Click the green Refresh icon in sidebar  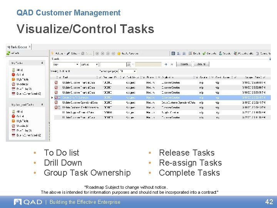point(8,53)
